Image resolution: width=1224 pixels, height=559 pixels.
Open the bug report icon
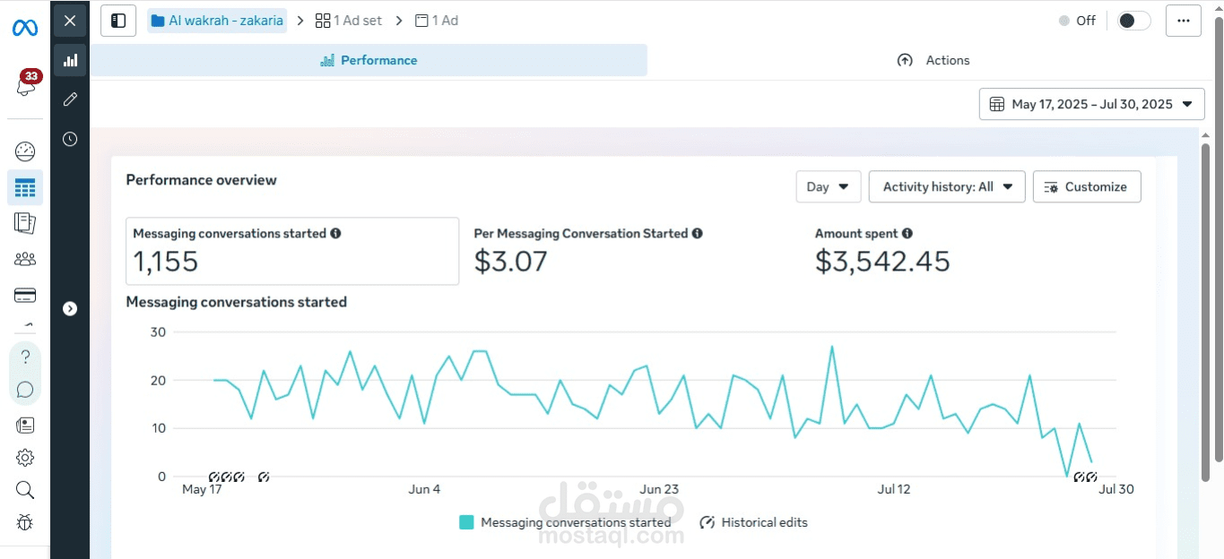click(x=25, y=521)
